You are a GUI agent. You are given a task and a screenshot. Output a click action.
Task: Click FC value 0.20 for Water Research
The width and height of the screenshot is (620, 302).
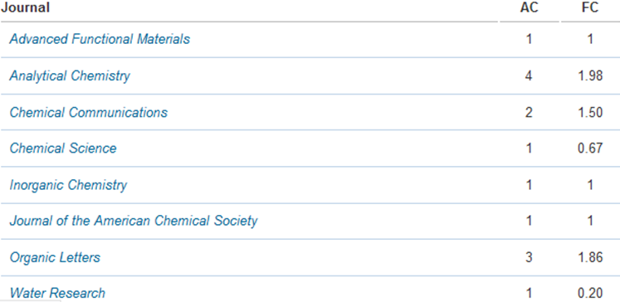(590, 294)
